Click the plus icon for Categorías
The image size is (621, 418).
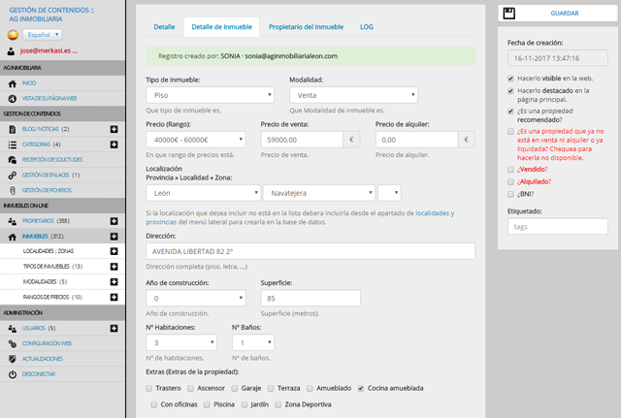point(114,145)
